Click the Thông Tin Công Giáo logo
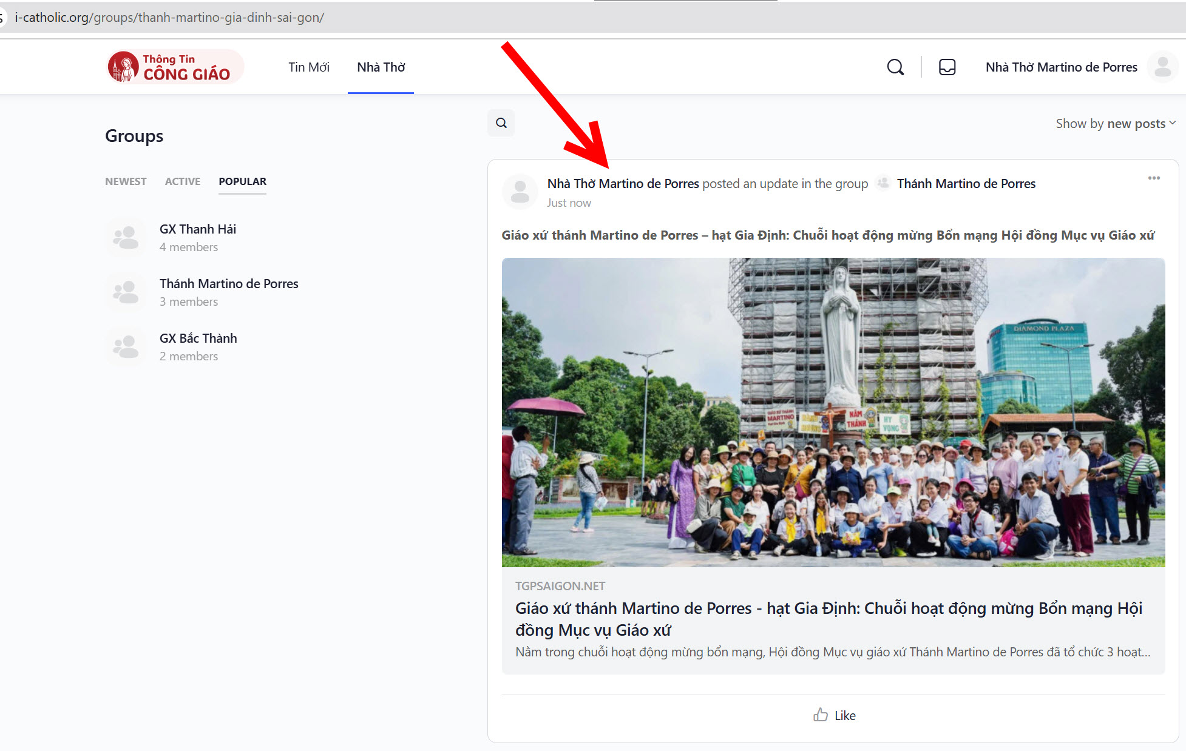This screenshot has height=751, width=1186. click(x=175, y=67)
